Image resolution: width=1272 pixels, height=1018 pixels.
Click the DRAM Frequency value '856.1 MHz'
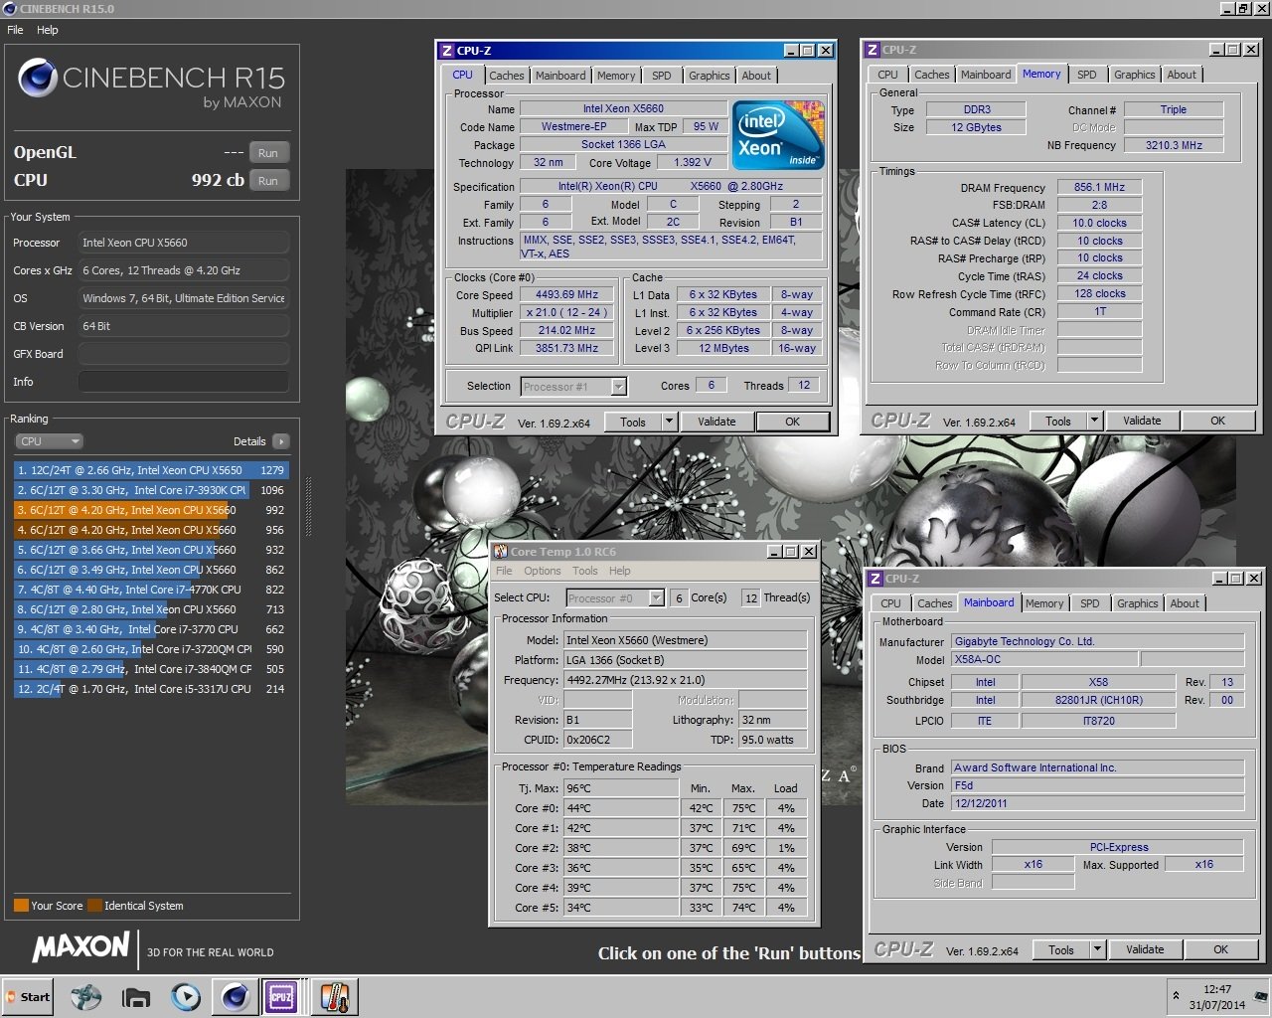tap(1099, 187)
